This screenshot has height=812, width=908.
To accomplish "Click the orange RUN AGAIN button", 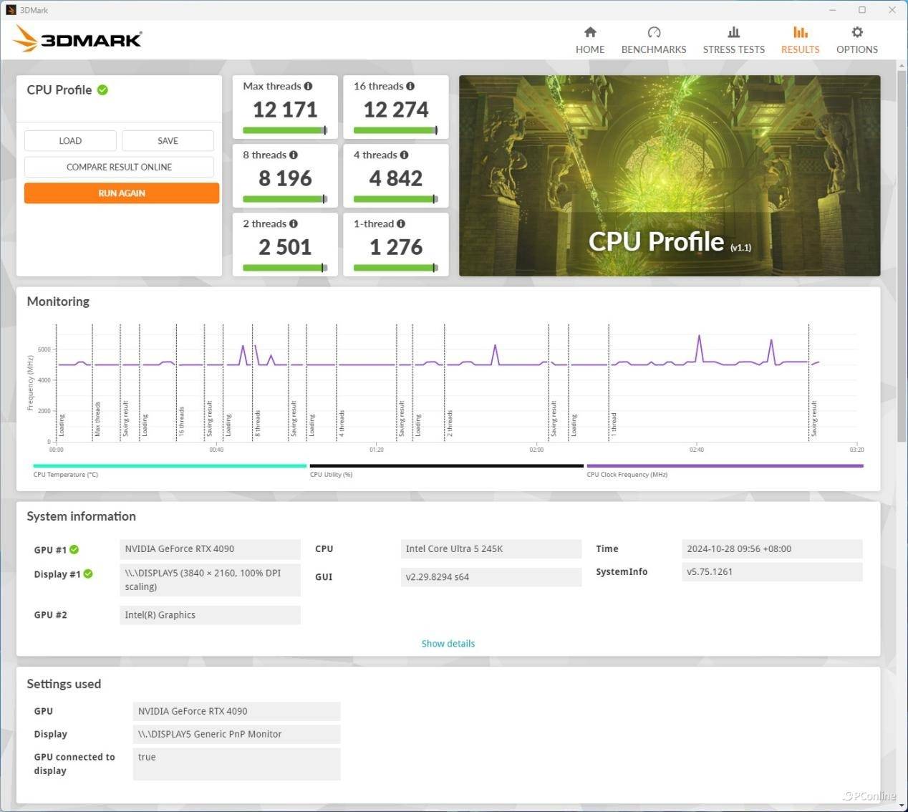I will [x=122, y=193].
